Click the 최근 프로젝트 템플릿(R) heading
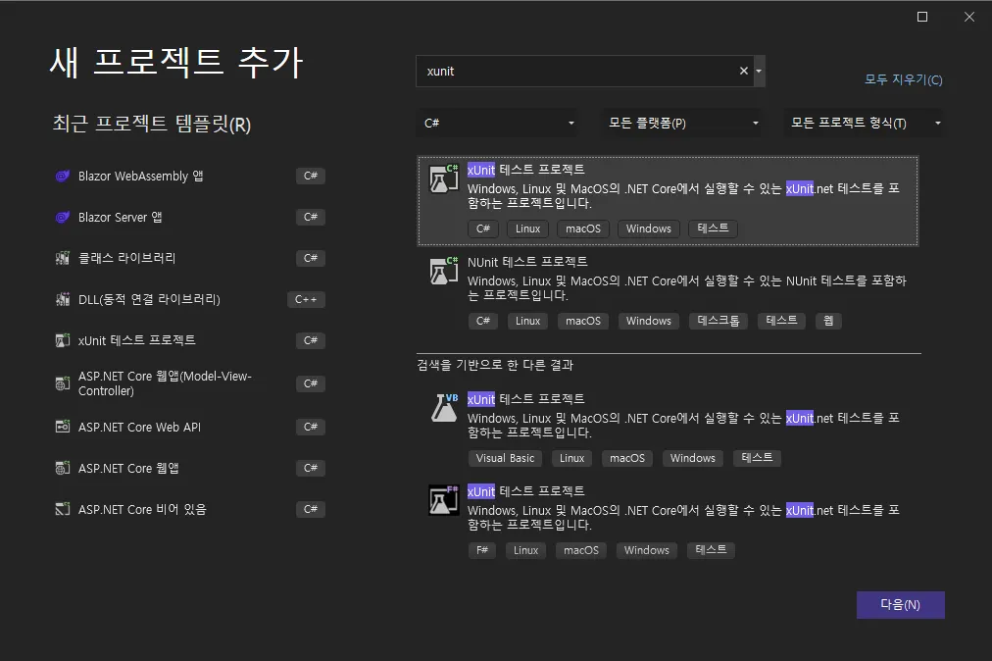 152,124
